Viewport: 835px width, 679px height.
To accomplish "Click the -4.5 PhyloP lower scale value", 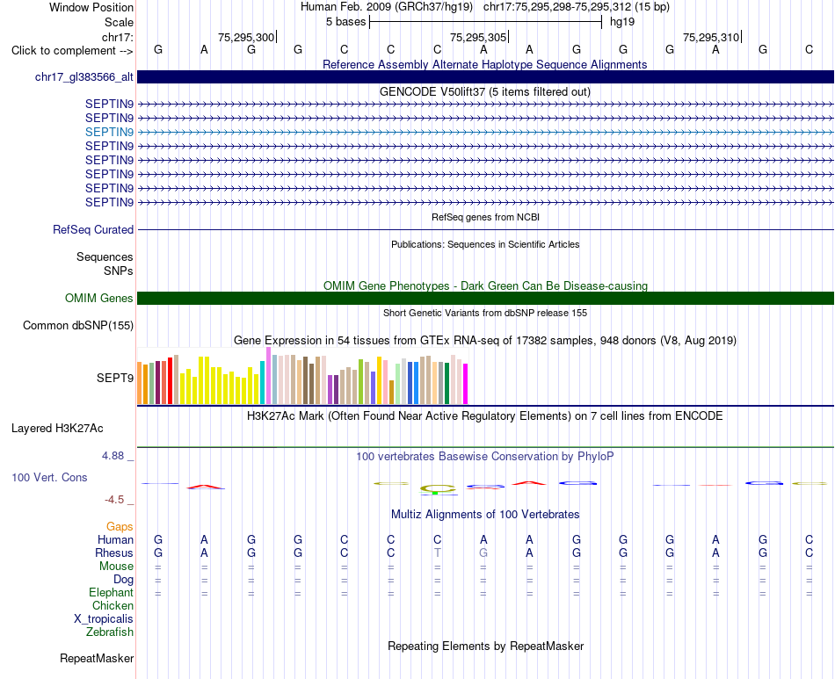I will tap(114, 499).
